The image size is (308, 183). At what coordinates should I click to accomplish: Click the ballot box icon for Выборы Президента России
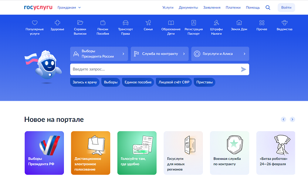[x=76, y=54]
